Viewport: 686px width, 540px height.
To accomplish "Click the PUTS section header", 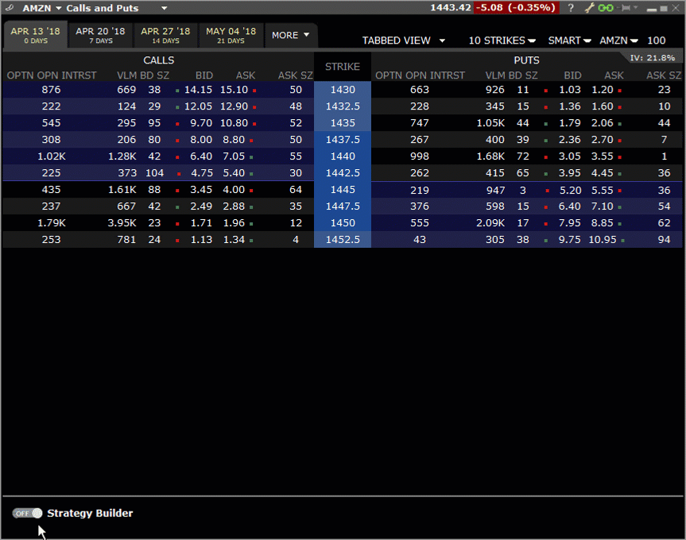I will click(x=526, y=60).
